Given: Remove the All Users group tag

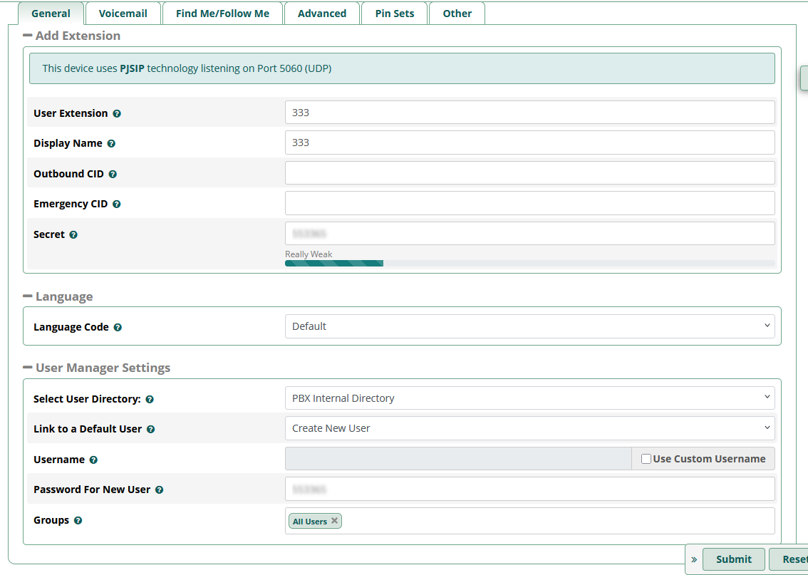Looking at the screenshot, I should coord(334,521).
